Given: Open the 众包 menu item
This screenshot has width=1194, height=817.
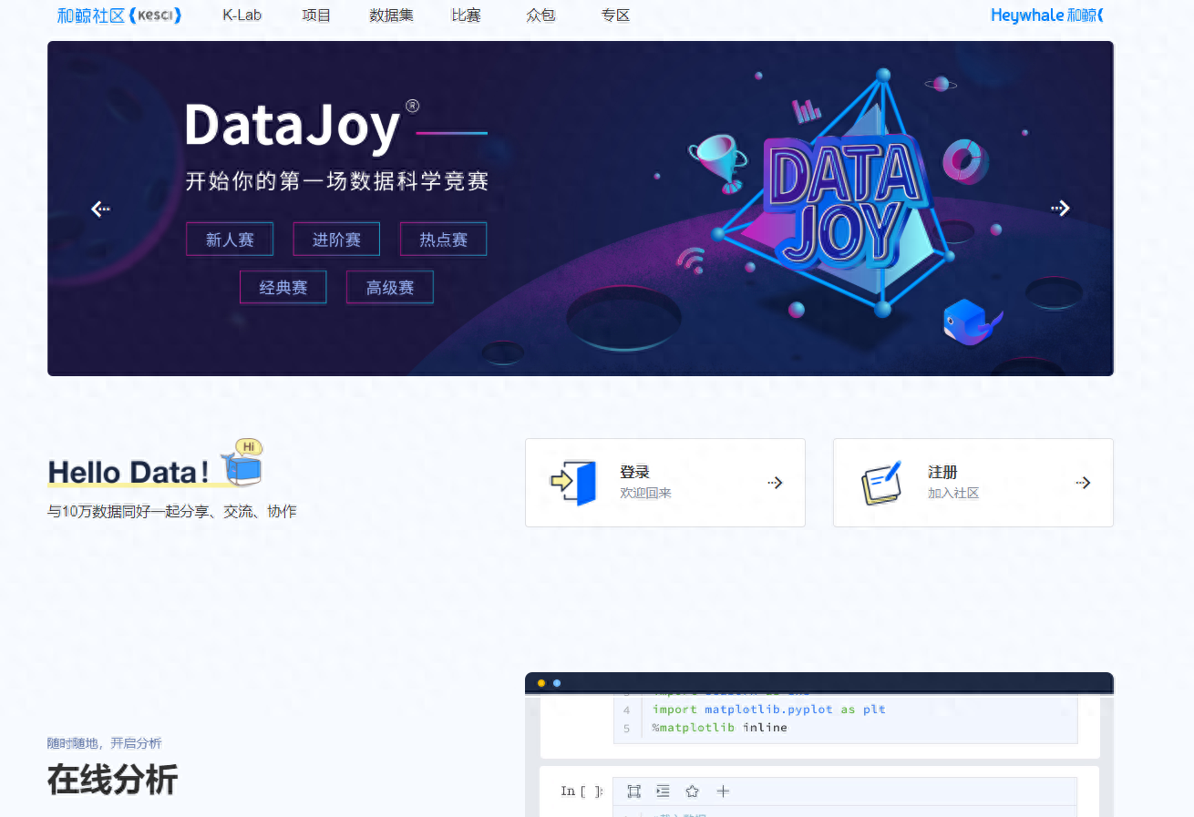Looking at the screenshot, I should tap(540, 15).
